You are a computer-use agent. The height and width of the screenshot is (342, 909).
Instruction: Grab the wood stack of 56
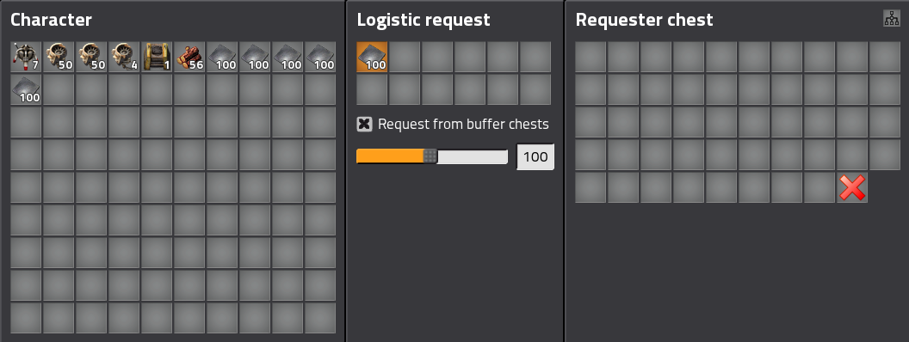(189, 57)
